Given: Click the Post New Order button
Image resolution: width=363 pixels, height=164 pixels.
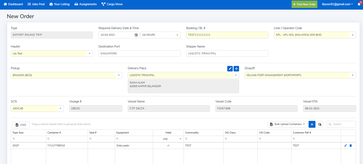Looking at the screenshot, I should click(x=304, y=4).
